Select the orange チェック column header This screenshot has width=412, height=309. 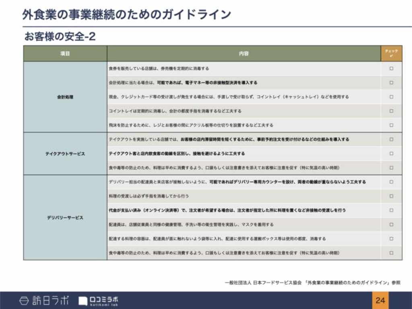(391, 54)
